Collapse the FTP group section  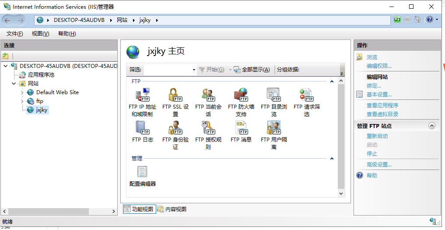coord(332,81)
